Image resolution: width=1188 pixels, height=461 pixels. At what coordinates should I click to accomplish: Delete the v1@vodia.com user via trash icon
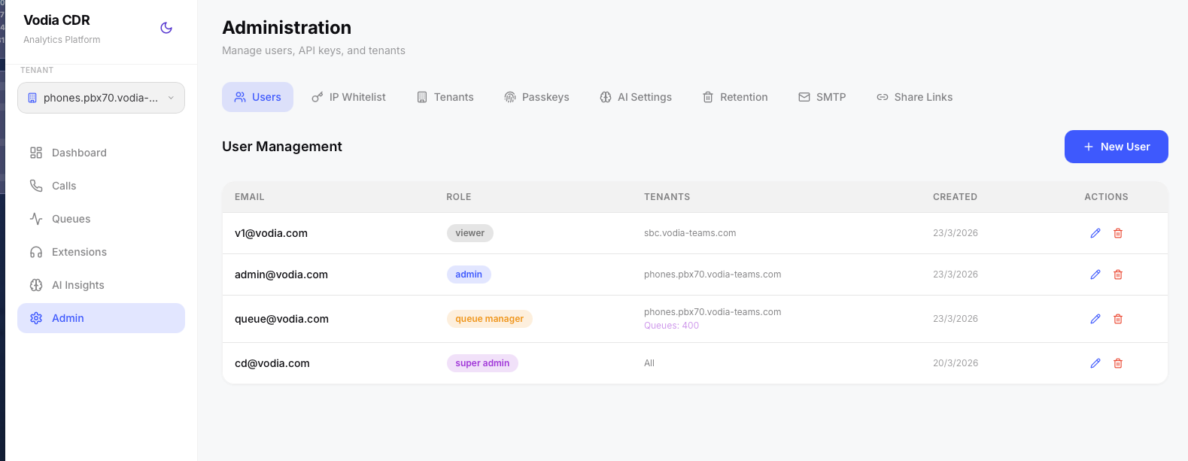coord(1118,233)
